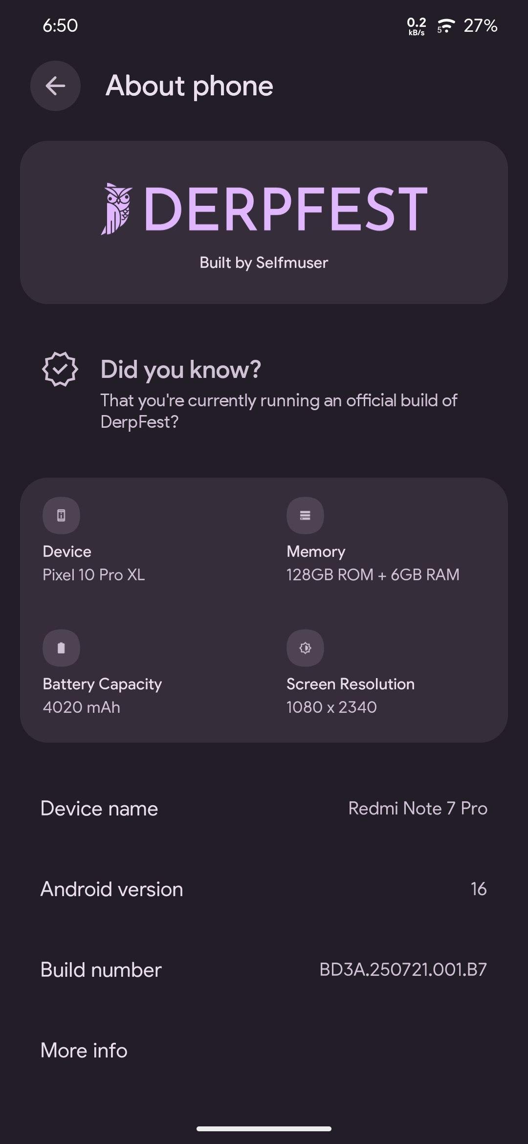Tap the 4020 mAh battery value

point(82,707)
